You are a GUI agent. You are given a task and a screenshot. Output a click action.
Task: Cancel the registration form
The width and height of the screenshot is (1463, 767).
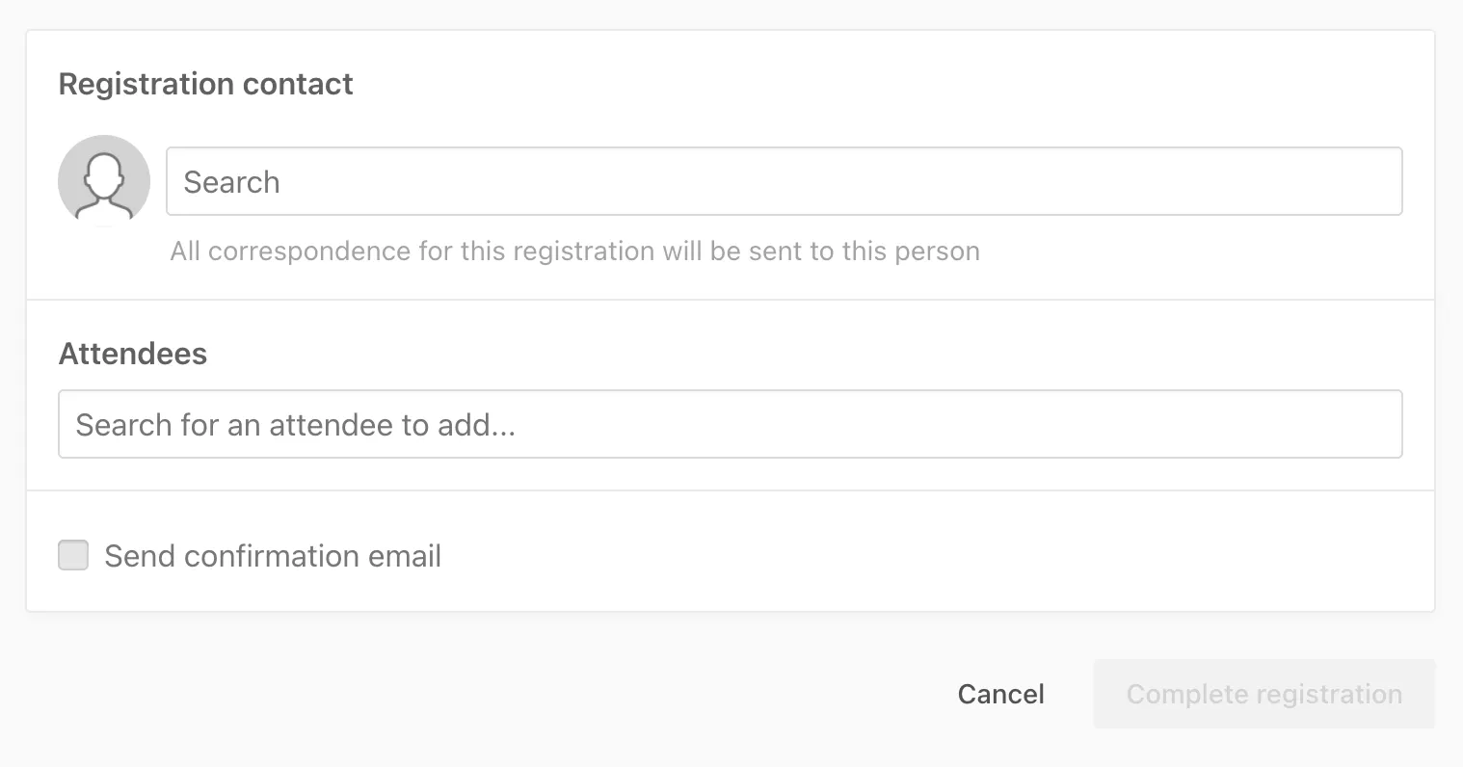(1000, 694)
